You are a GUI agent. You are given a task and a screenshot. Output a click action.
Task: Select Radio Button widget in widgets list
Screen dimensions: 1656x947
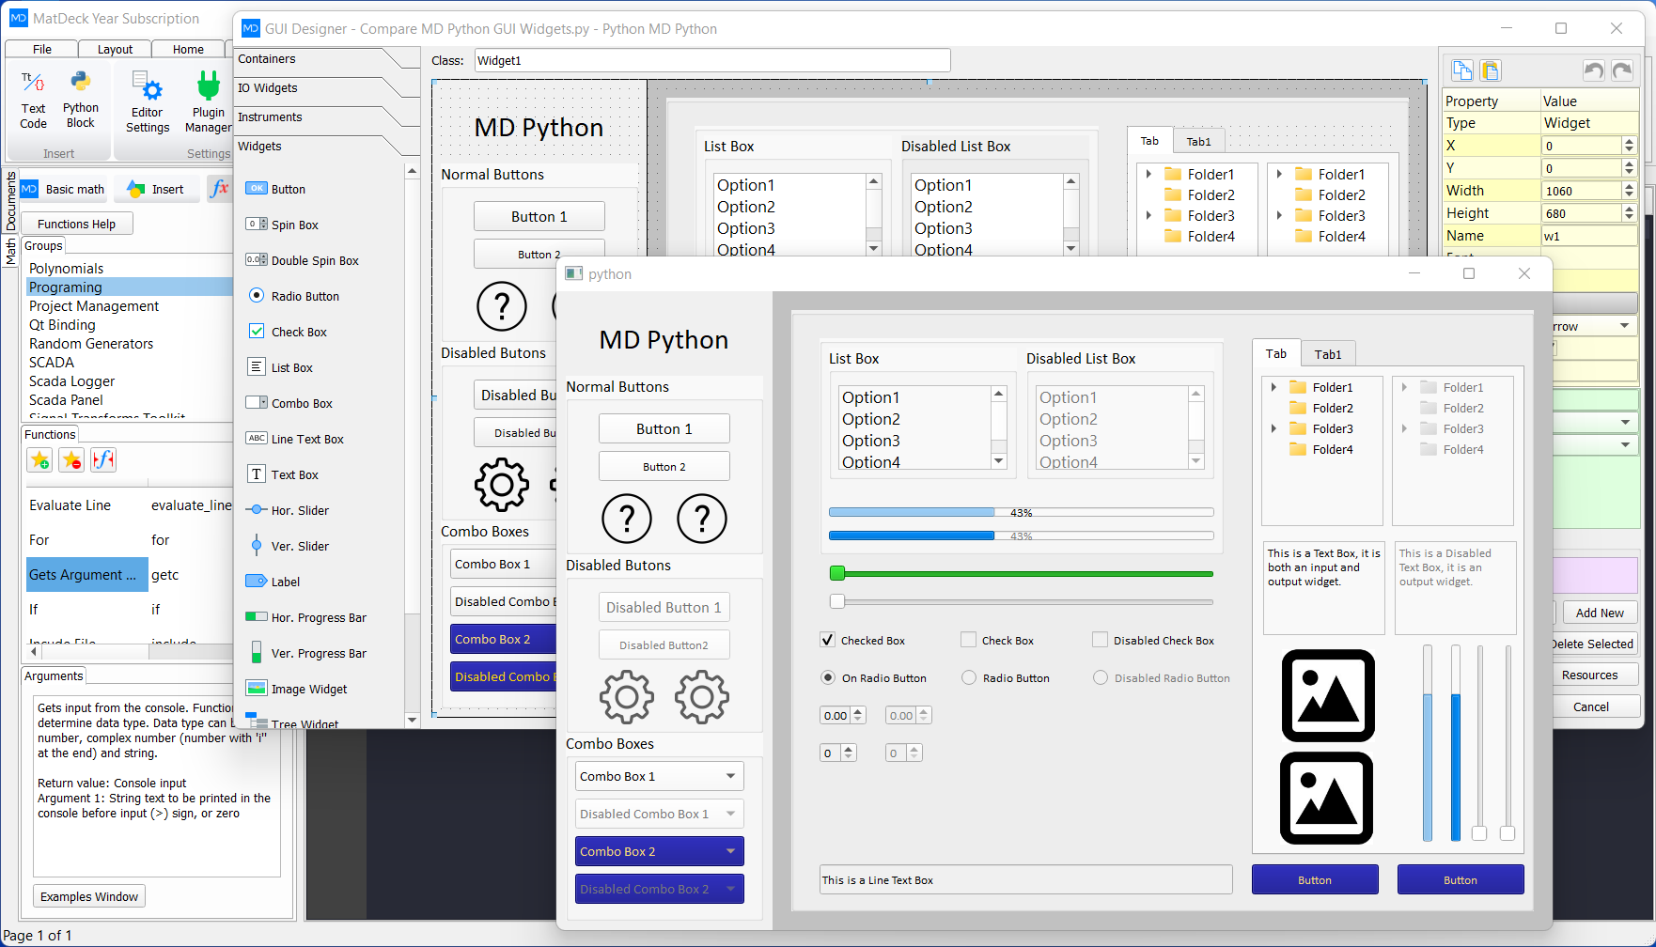click(293, 296)
